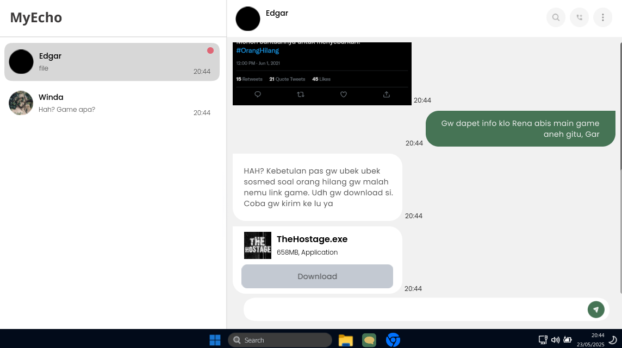Click the message 'Gw dapet info klo Rena'

pyautogui.click(x=520, y=129)
